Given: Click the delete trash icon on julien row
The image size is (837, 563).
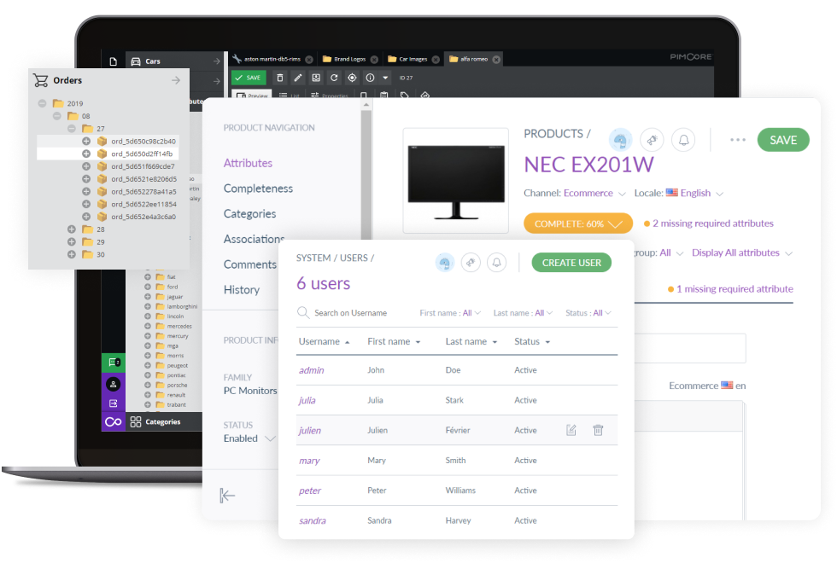Looking at the screenshot, I should pyautogui.click(x=598, y=430).
